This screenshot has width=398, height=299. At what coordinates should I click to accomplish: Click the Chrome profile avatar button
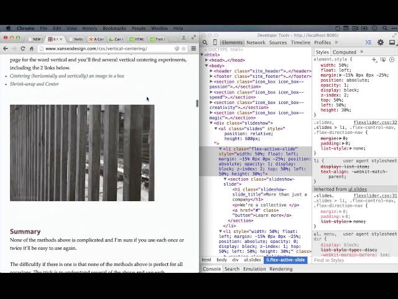(183, 37)
